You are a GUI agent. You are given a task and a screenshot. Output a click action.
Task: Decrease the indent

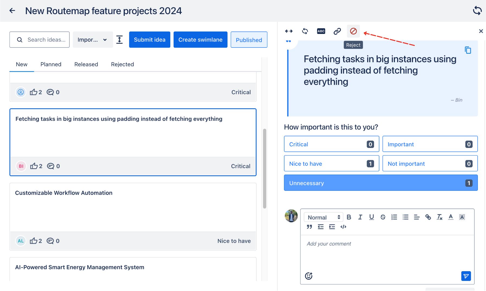[321, 227]
